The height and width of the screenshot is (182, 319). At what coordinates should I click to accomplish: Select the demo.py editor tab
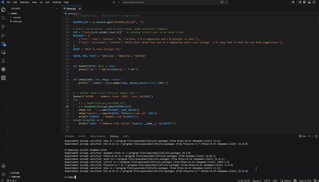click(x=71, y=8)
